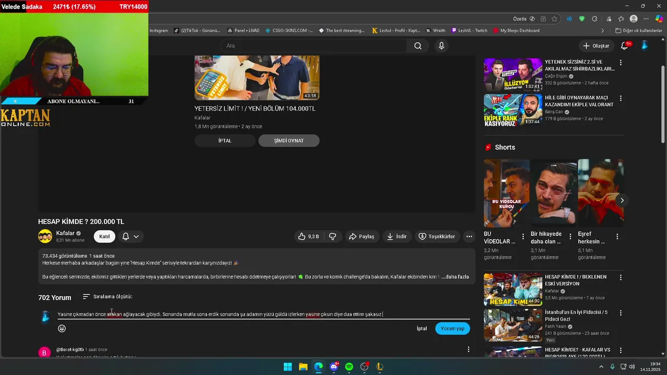
Task: Show next Shorts with right arrow
Action: pos(622,200)
